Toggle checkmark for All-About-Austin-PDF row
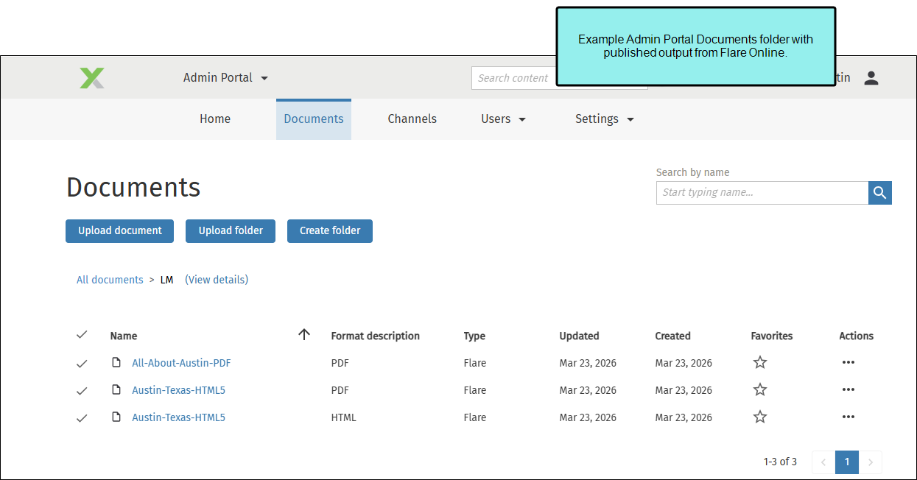 (x=82, y=364)
